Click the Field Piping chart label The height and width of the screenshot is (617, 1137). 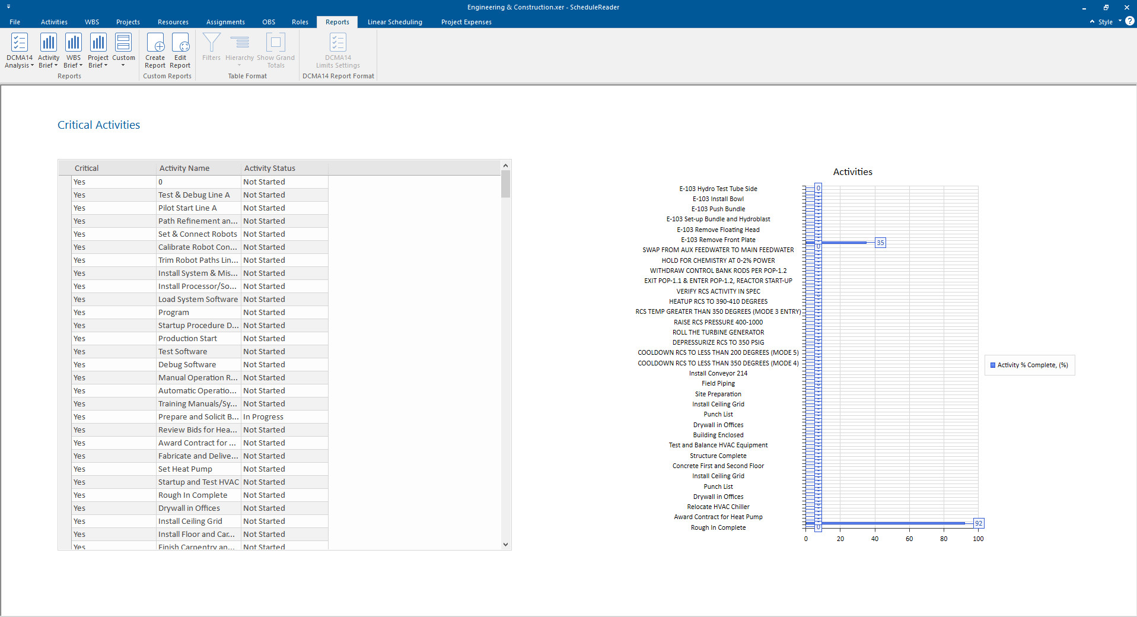pyautogui.click(x=718, y=383)
